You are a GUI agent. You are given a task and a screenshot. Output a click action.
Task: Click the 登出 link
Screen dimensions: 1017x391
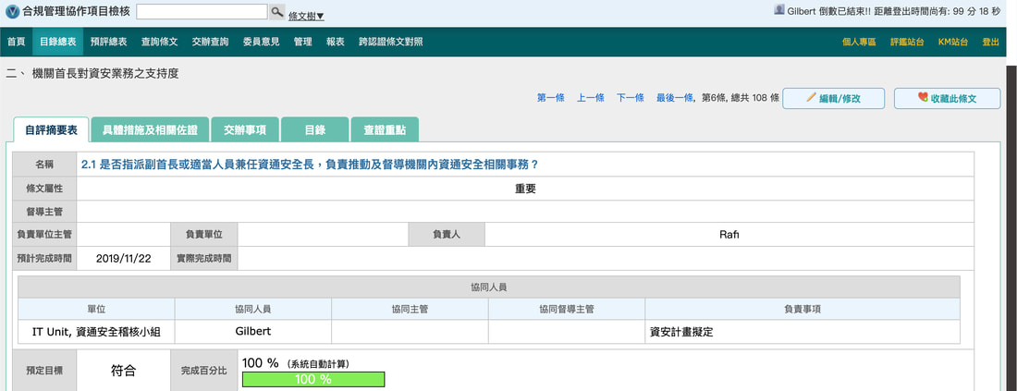(990, 42)
